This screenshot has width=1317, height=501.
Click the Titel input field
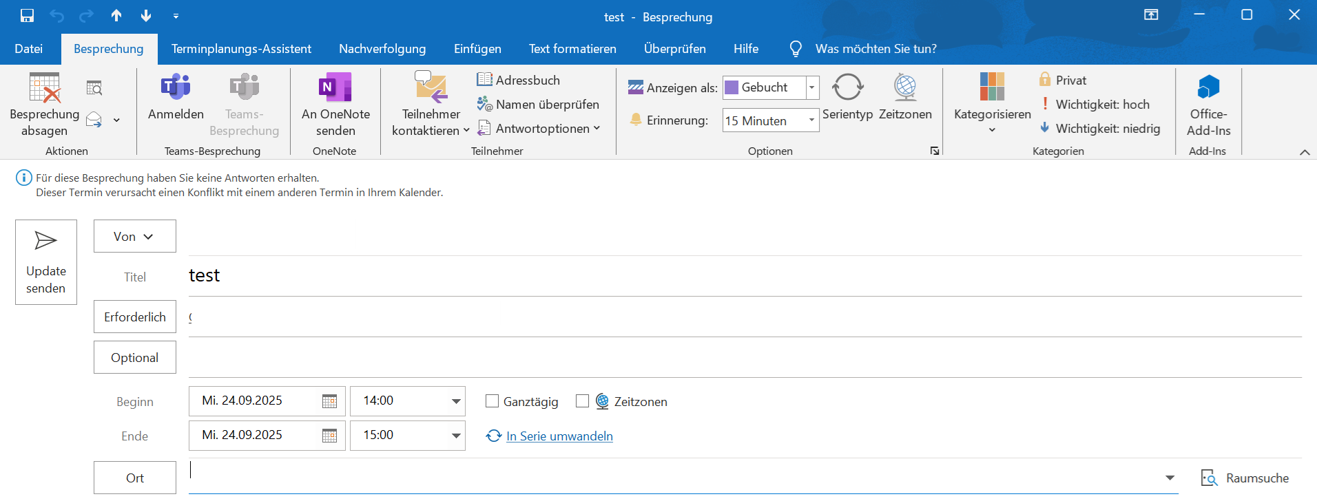click(x=745, y=276)
